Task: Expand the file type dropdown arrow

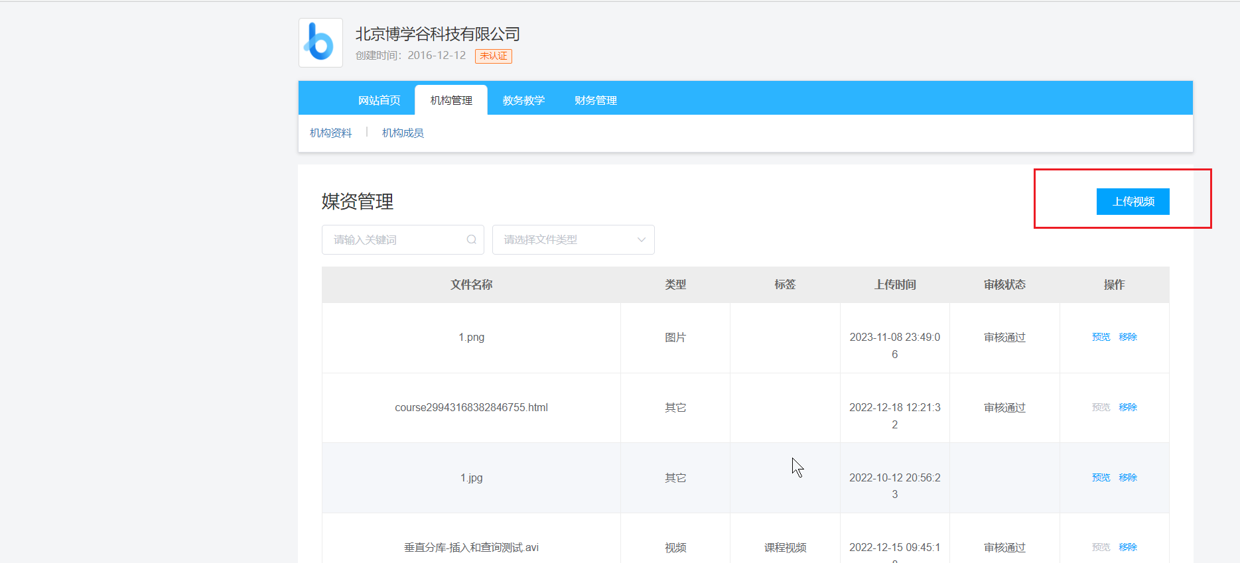Action: [641, 239]
